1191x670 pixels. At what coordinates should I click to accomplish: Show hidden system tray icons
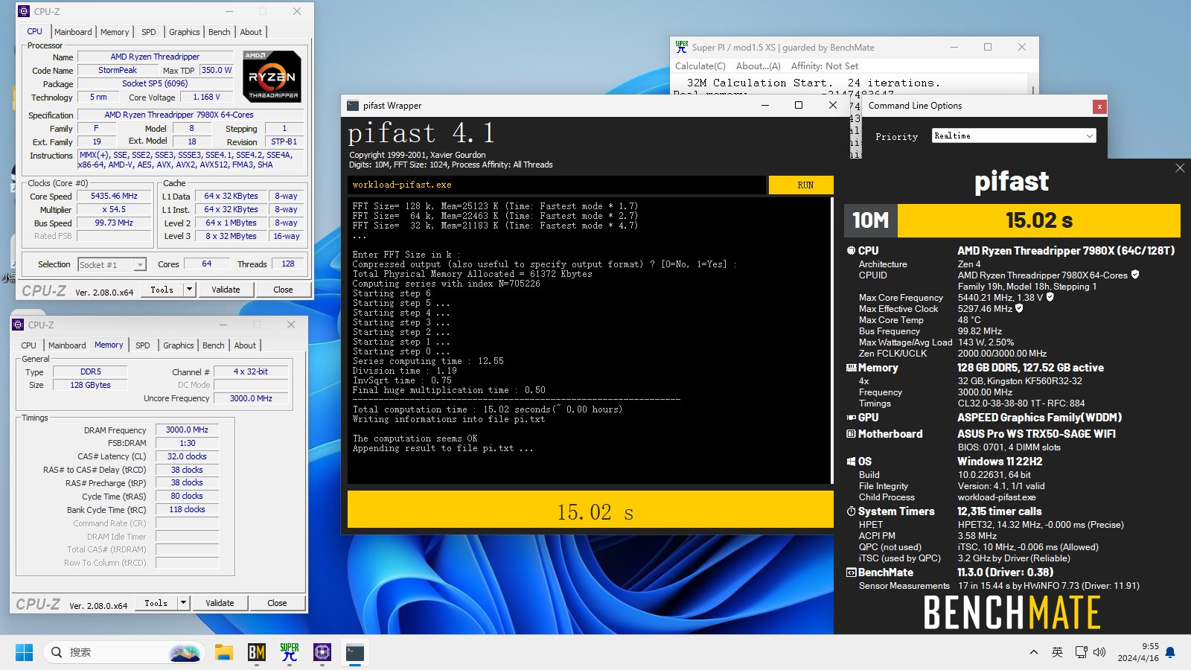coord(1033,653)
